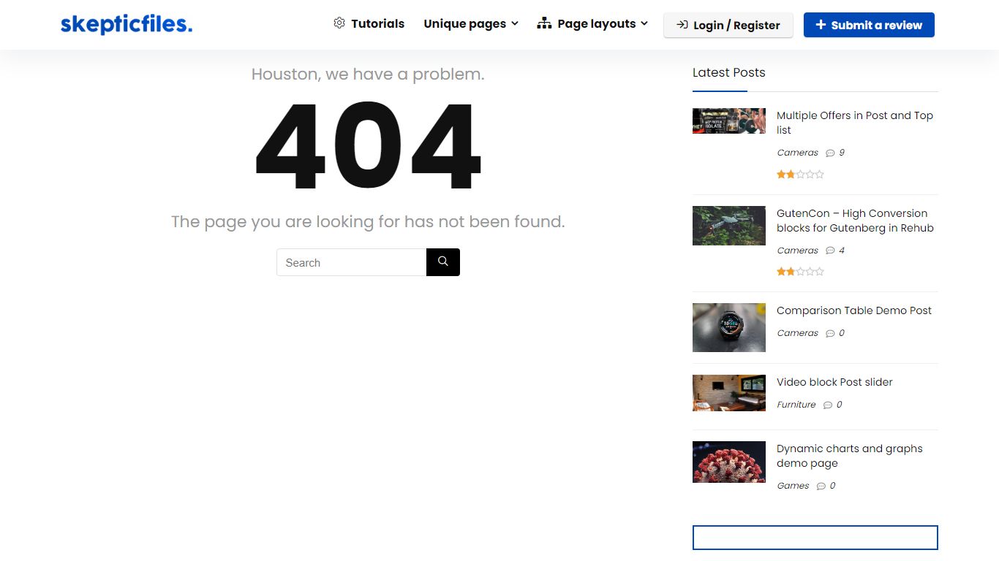Click comment icon with 4 comments
Screen dimensions: 999x561
[830, 251]
